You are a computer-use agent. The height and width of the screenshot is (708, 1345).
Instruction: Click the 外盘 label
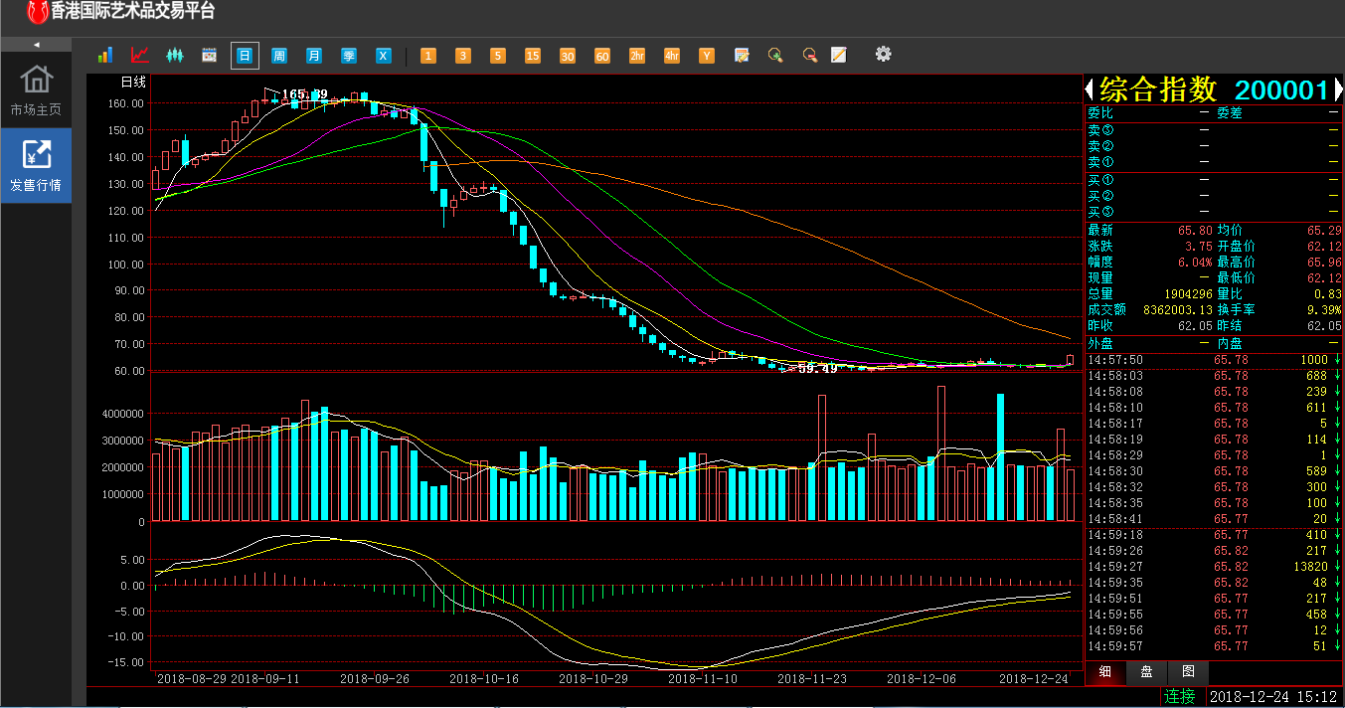(x=1100, y=342)
